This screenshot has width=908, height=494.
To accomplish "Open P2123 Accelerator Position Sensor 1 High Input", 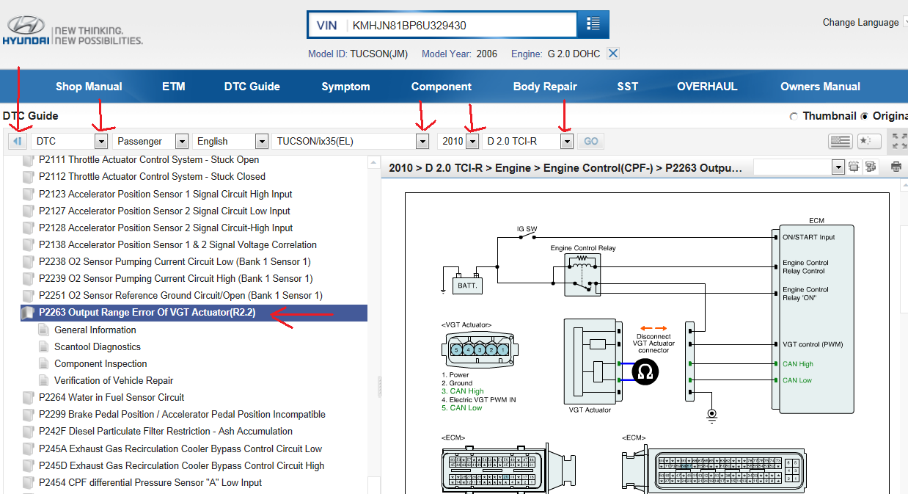I will 166,194.
